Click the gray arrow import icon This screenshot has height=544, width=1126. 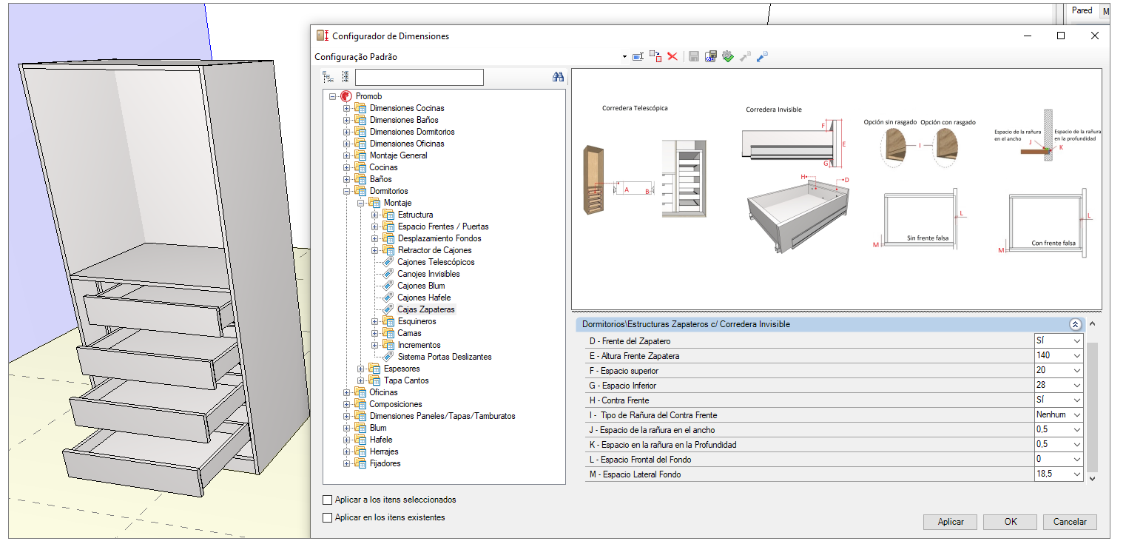tap(746, 56)
